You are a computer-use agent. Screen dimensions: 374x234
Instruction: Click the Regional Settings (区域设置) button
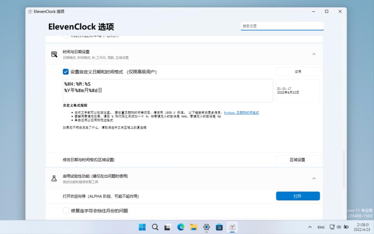(x=298, y=160)
